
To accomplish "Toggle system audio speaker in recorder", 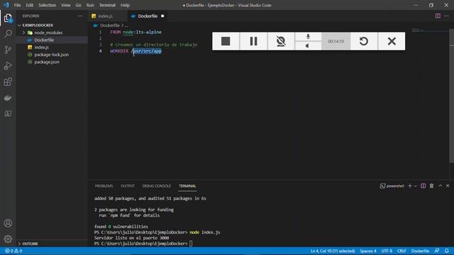I will click(x=308, y=45).
